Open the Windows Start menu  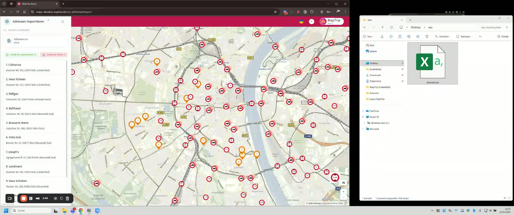click(x=6, y=211)
